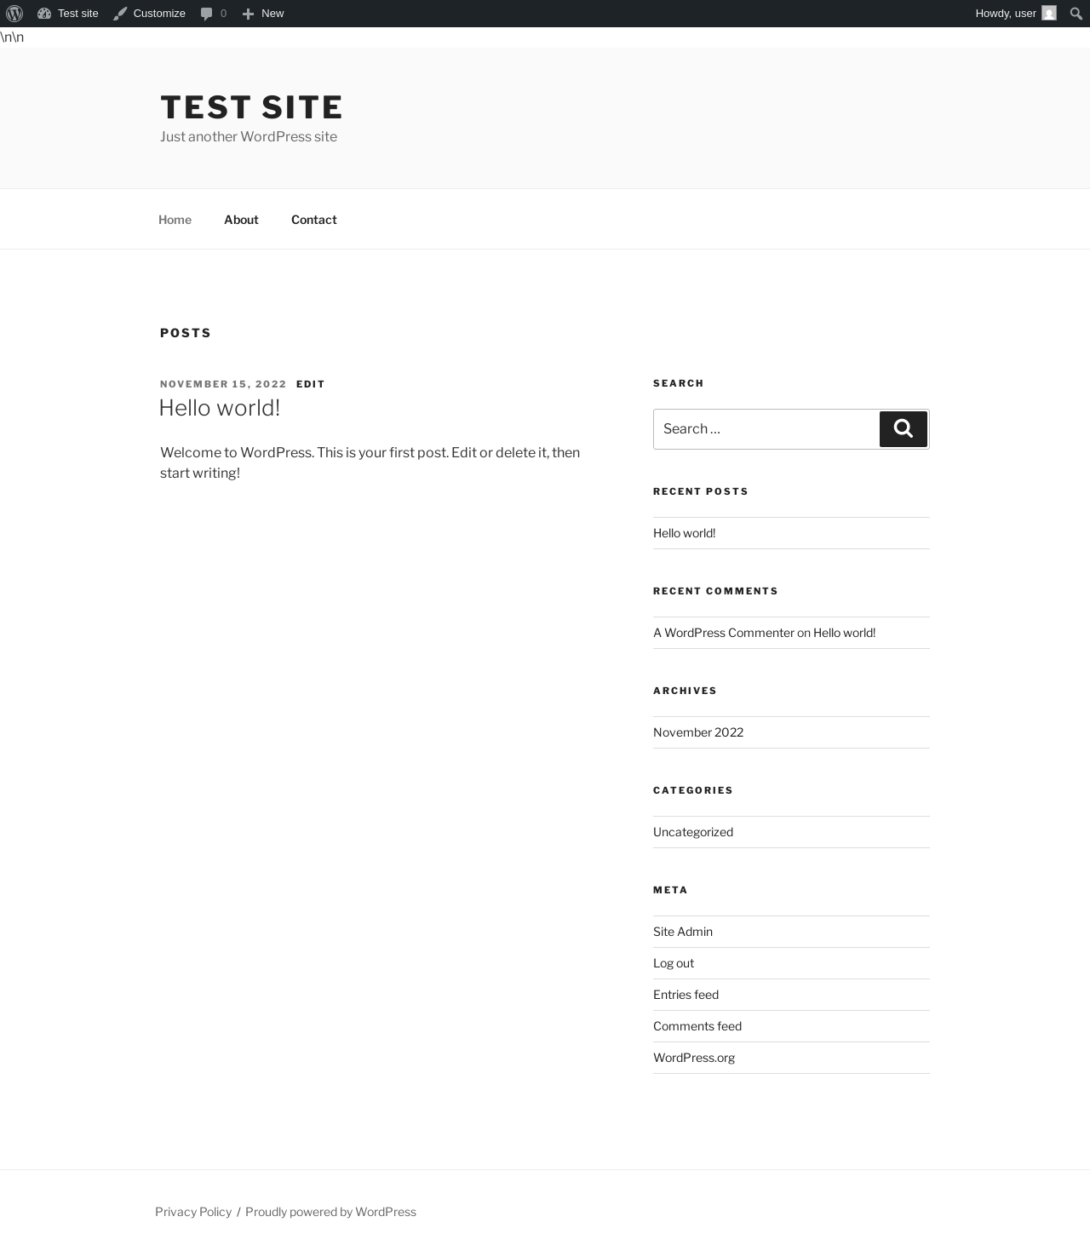Click inside the Search text field
Image resolution: width=1090 pixels, height=1251 pixels.
766,429
